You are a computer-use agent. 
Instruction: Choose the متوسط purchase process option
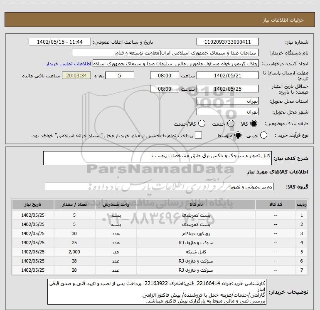(x=238, y=135)
